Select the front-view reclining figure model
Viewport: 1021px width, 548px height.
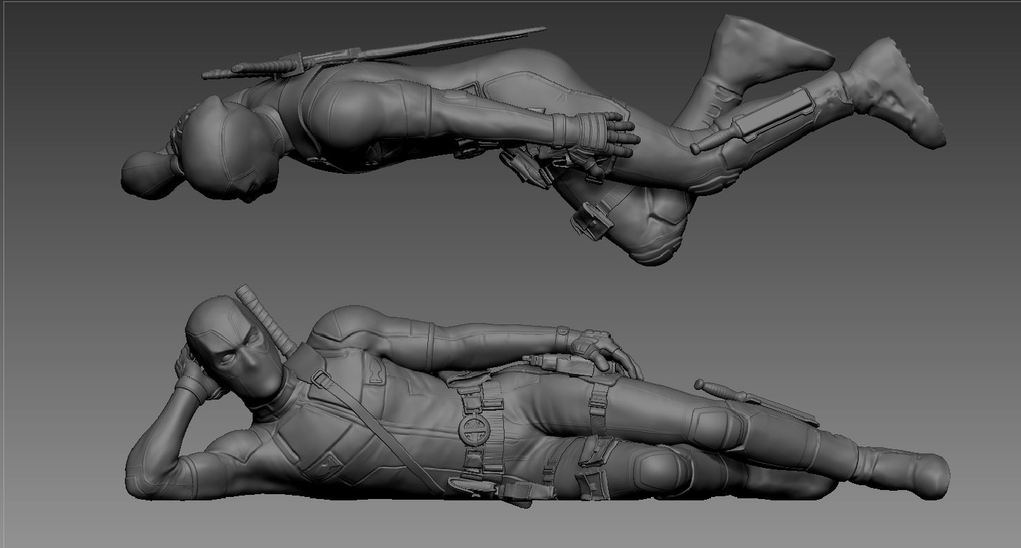click(x=537, y=397)
